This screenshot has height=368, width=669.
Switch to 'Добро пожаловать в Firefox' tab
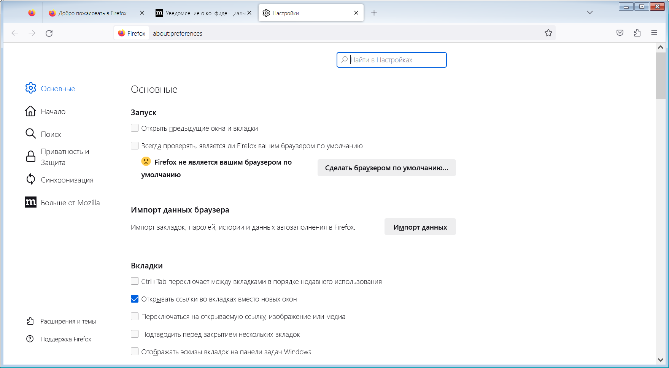click(x=92, y=13)
